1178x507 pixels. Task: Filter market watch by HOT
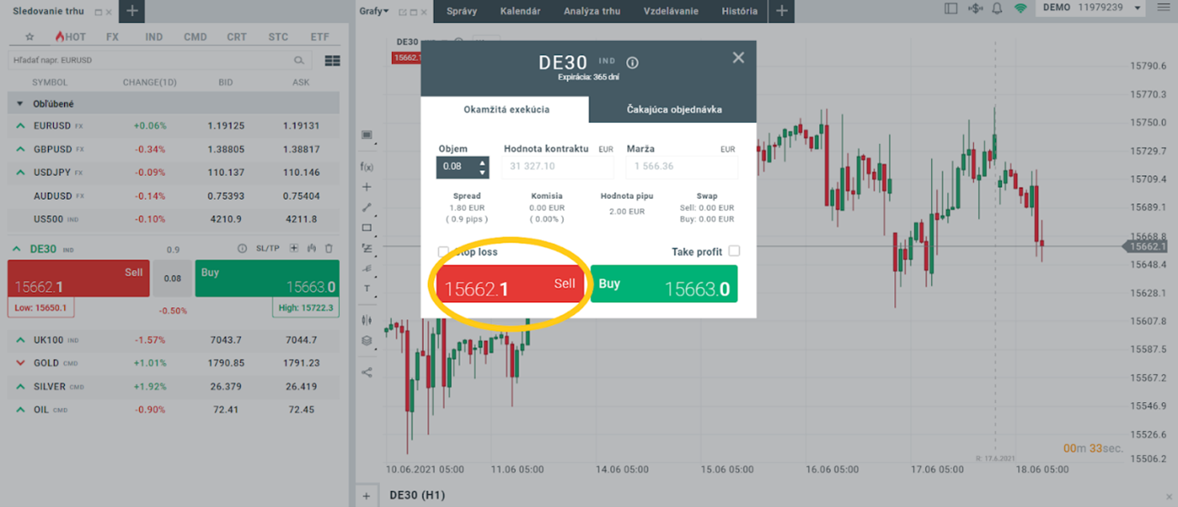tap(70, 38)
